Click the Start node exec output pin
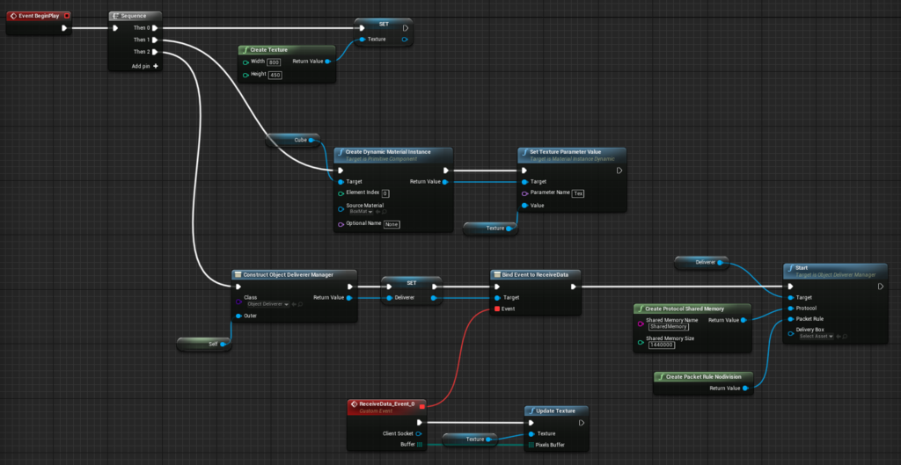The image size is (901, 465). click(x=880, y=287)
